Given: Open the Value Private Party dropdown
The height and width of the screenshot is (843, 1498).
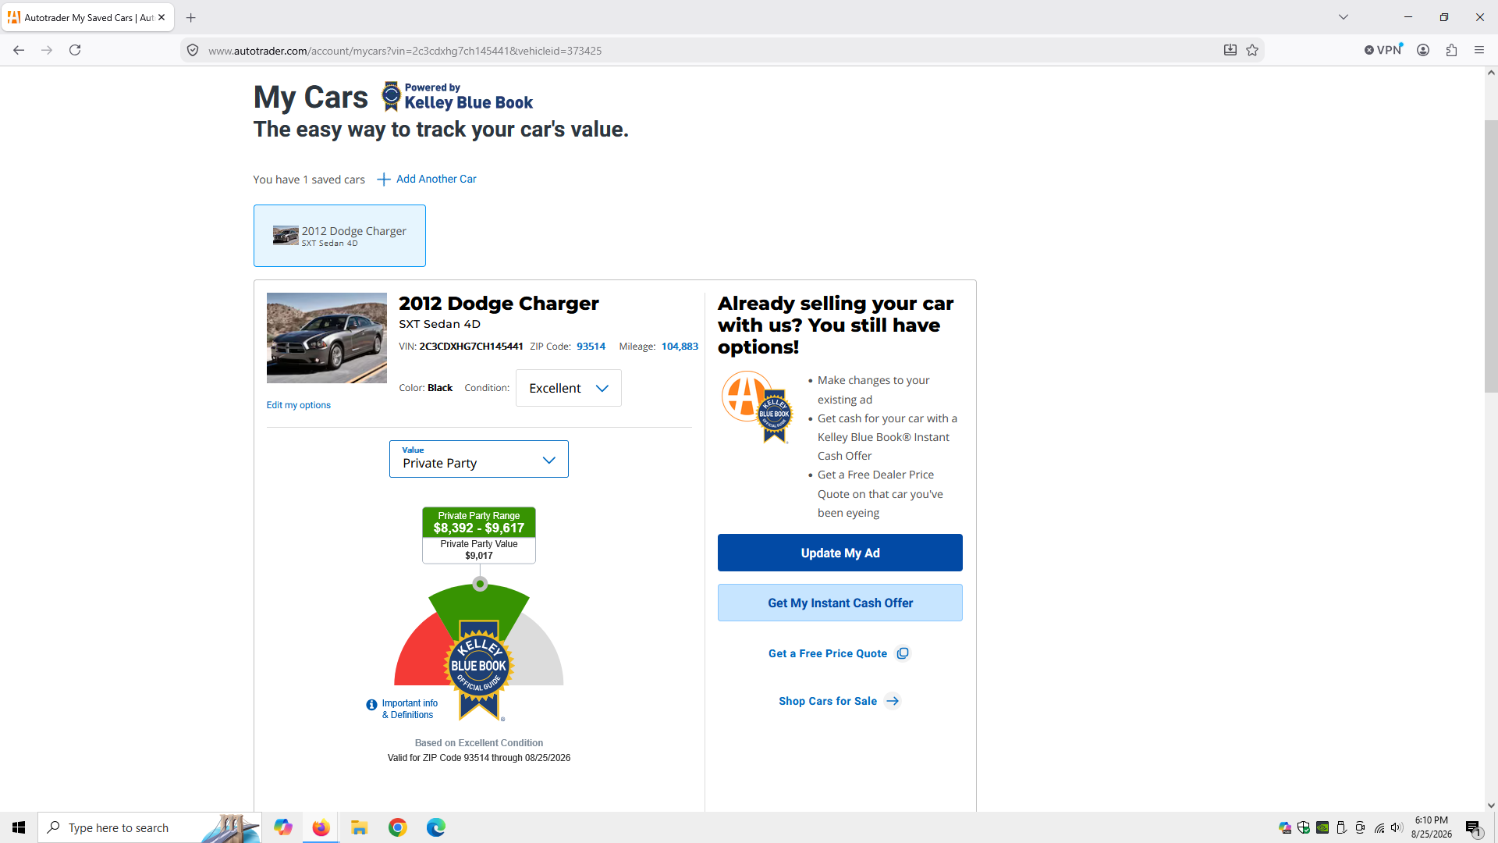Looking at the screenshot, I should [x=479, y=459].
